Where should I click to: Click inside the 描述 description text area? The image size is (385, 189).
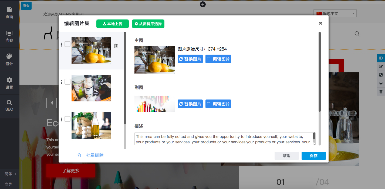coord(224,139)
